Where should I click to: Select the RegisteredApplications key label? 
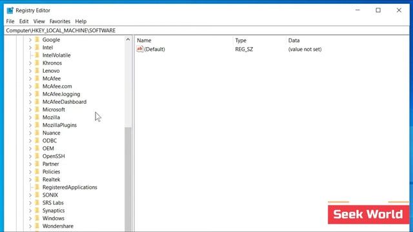70,187
